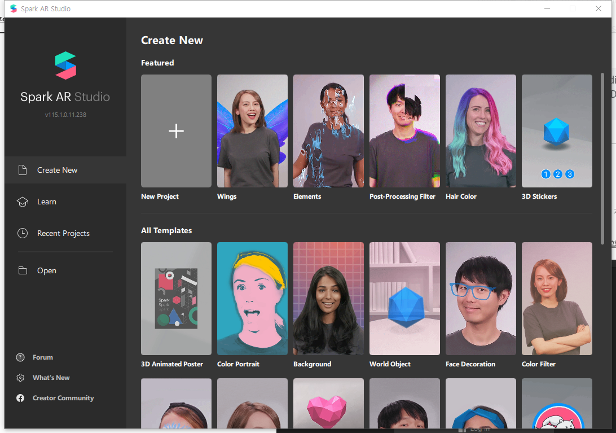Open the 3D Animated Poster template
The width and height of the screenshot is (616, 433).
(x=176, y=299)
